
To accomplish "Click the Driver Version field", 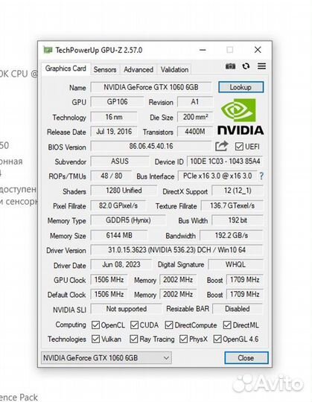I will 177,250.
